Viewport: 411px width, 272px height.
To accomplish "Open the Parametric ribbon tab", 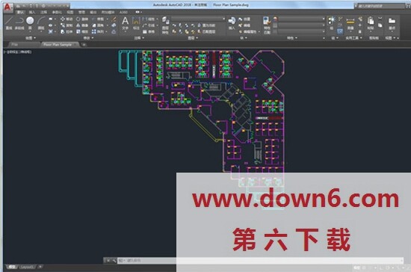I will pyautogui.click(x=57, y=12).
